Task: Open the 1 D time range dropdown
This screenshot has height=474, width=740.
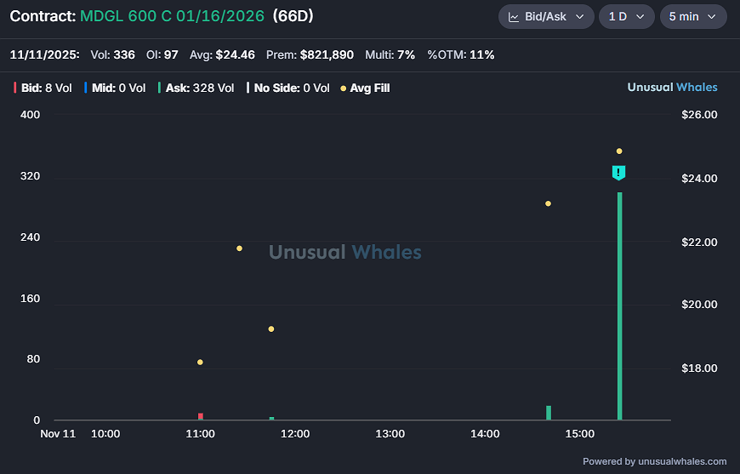Action: tap(626, 16)
